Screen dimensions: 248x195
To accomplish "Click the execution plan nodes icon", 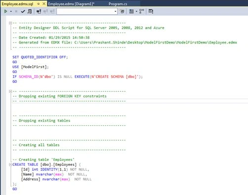I will tap(141, 11).
